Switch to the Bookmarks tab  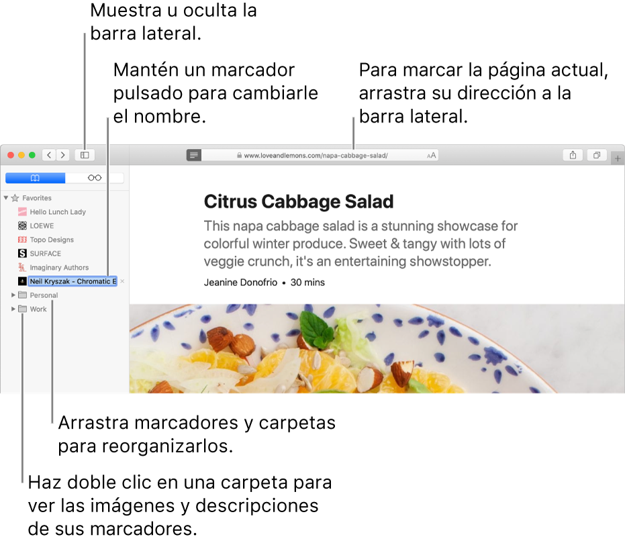(x=35, y=178)
